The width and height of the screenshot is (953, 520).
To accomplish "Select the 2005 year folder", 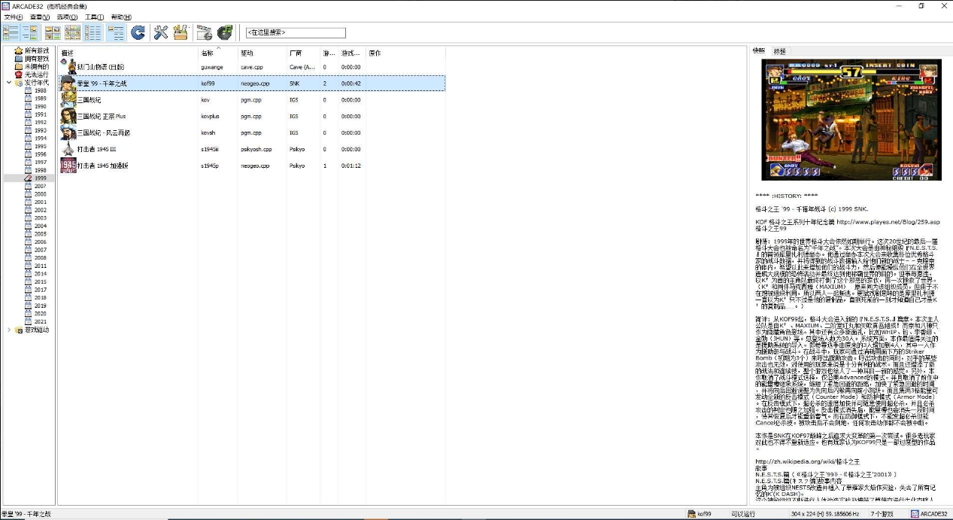I will pyautogui.click(x=40, y=234).
